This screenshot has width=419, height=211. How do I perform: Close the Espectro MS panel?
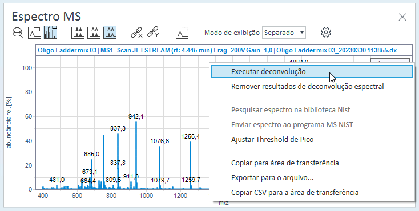(402, 17)
